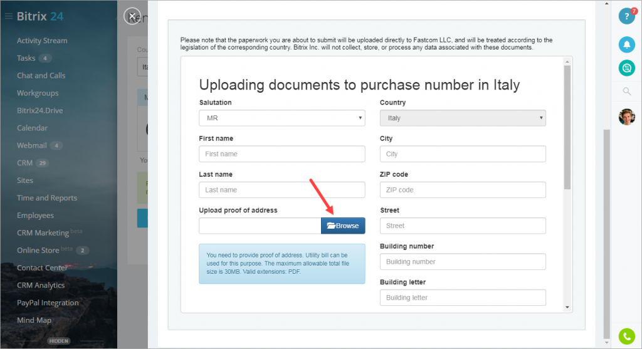Screen dimensions: 642x349
Task: Open Activity Stream in sidebar
Action: tap(42, 41)
